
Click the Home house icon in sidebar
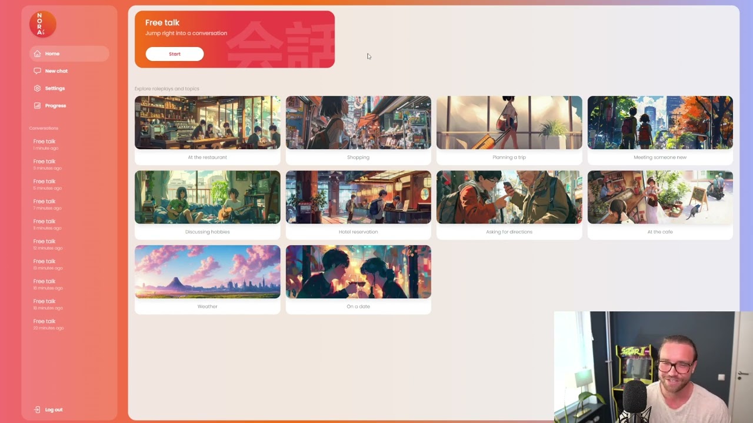38,53
